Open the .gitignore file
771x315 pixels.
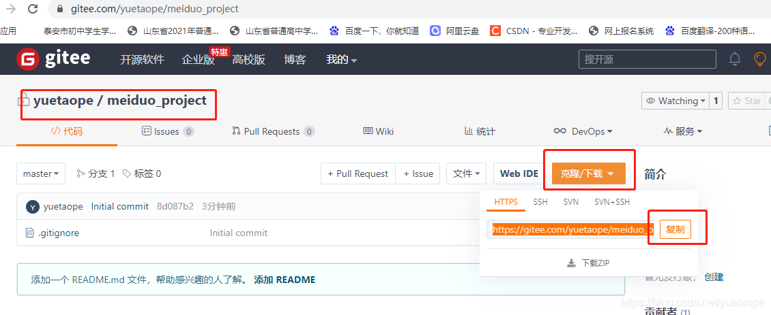click(x=59, y=233)
